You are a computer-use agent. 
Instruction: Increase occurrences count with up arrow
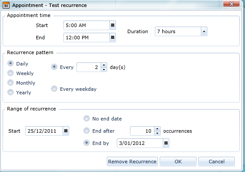(x=157, y=129)
